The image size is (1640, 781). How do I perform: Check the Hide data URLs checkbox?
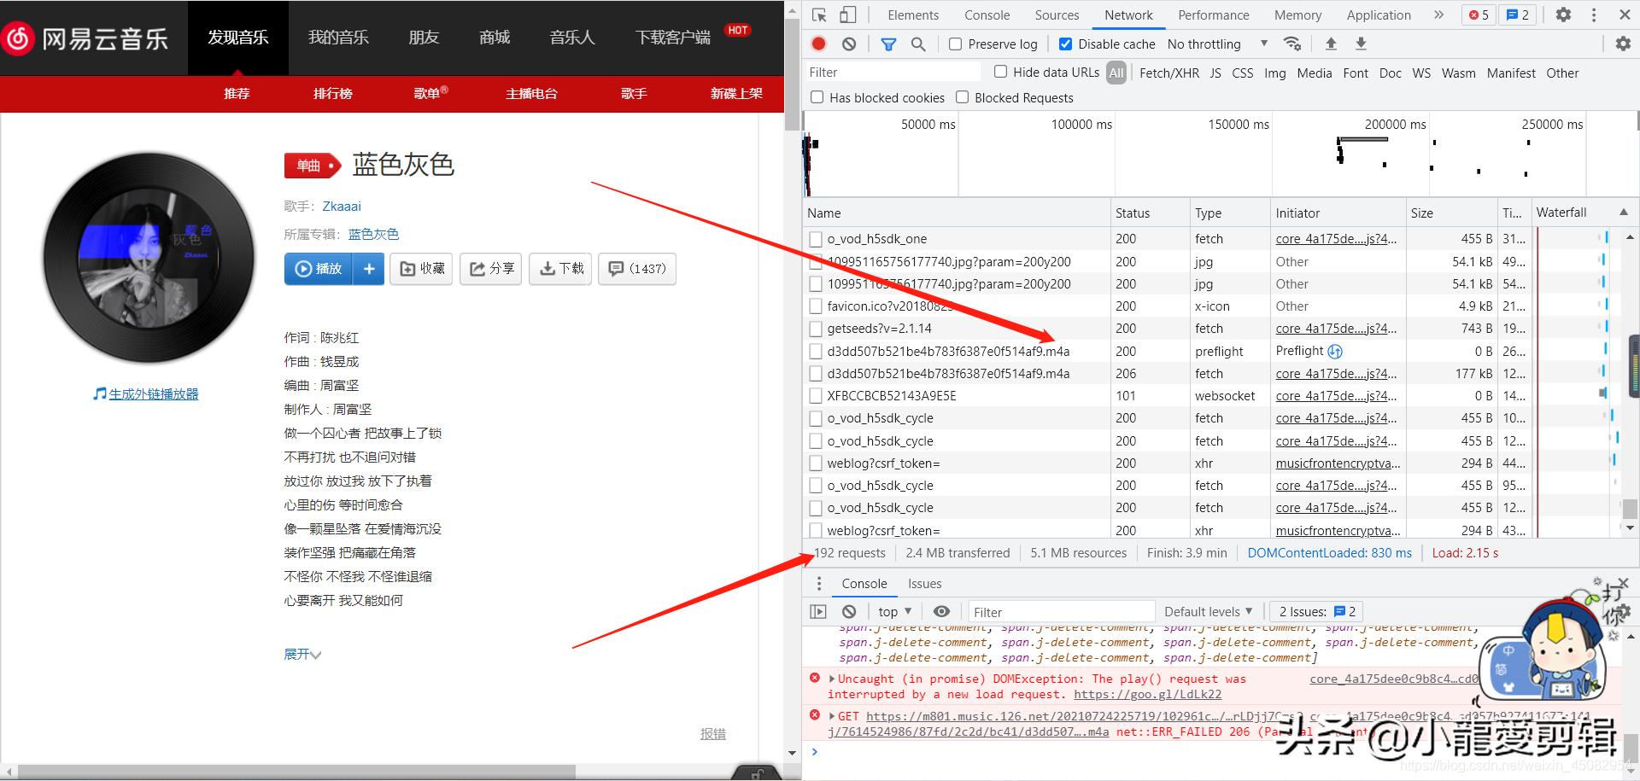coord(999,73)
